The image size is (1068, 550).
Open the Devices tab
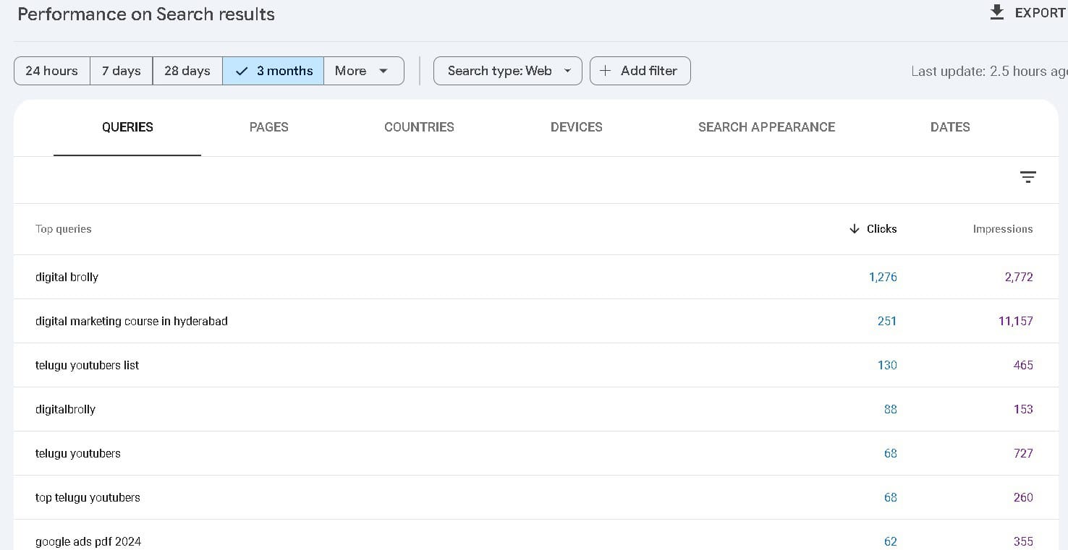coord(576,127)
